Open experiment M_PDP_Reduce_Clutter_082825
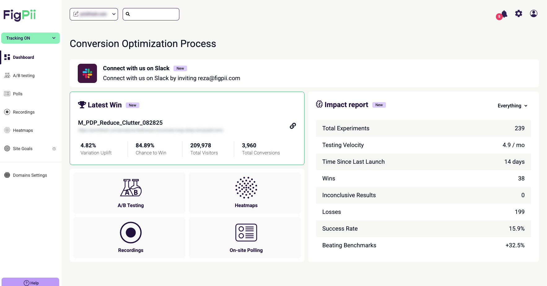 pos(120,123)
